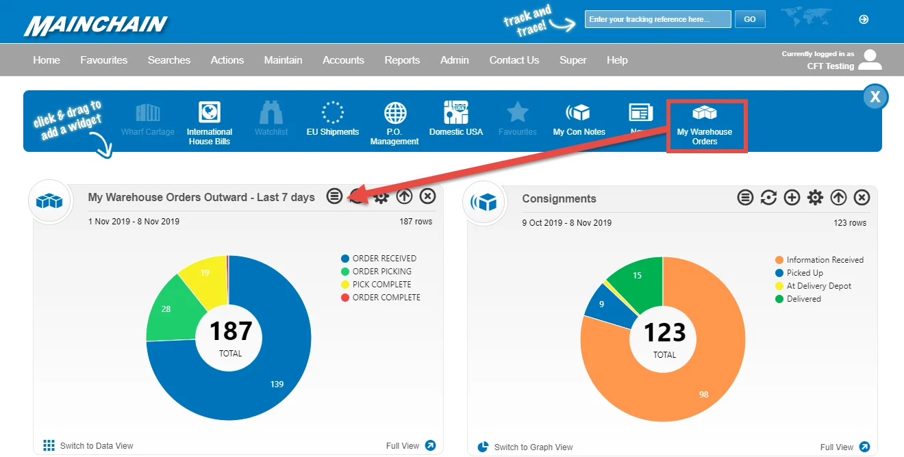Open the Searches menu
The height and width of the screenshot is (457, 904).
tap(169, 60)
